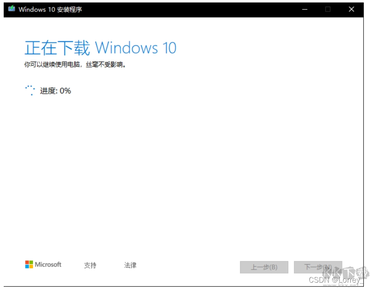Minimize the Windows 10 安装程序 window

[x=305, y=9]
